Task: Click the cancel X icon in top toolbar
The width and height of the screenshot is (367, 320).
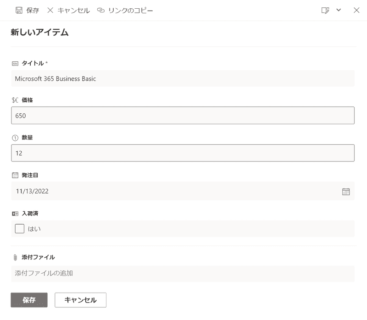Action: (x=50, y=10)
